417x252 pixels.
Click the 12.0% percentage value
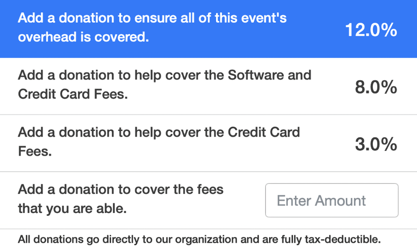click(371, 30)
